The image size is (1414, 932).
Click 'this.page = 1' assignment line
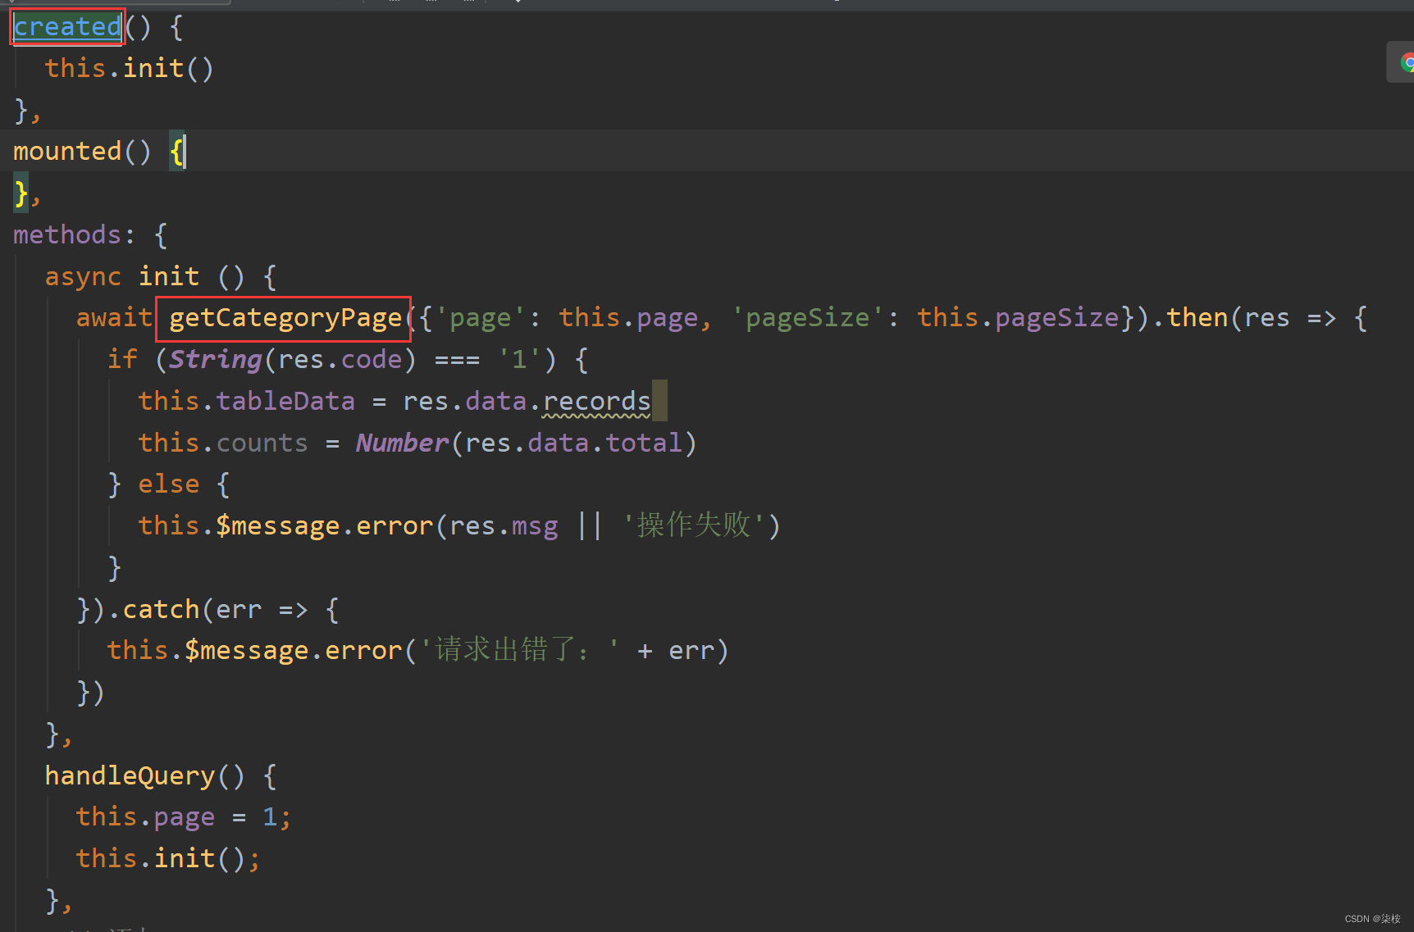click(x=183, y=818)
